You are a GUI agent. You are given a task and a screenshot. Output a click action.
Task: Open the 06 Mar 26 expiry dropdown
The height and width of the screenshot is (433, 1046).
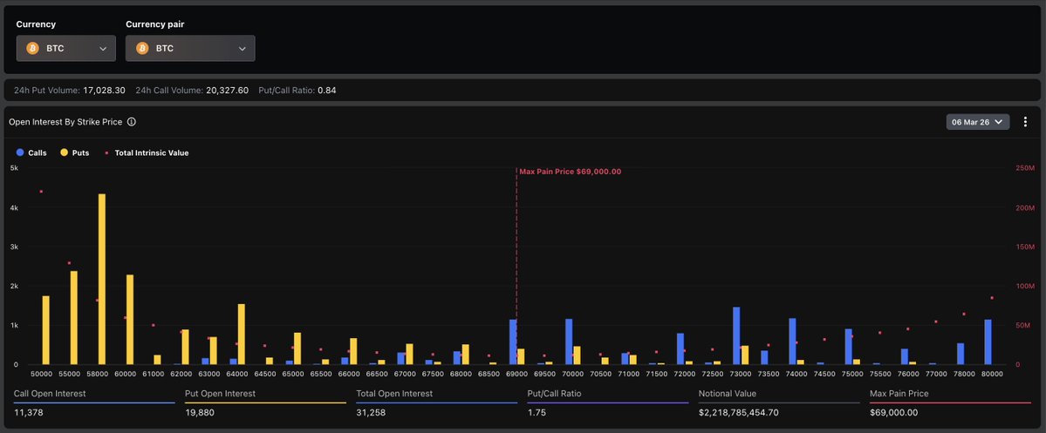(977, 122)
